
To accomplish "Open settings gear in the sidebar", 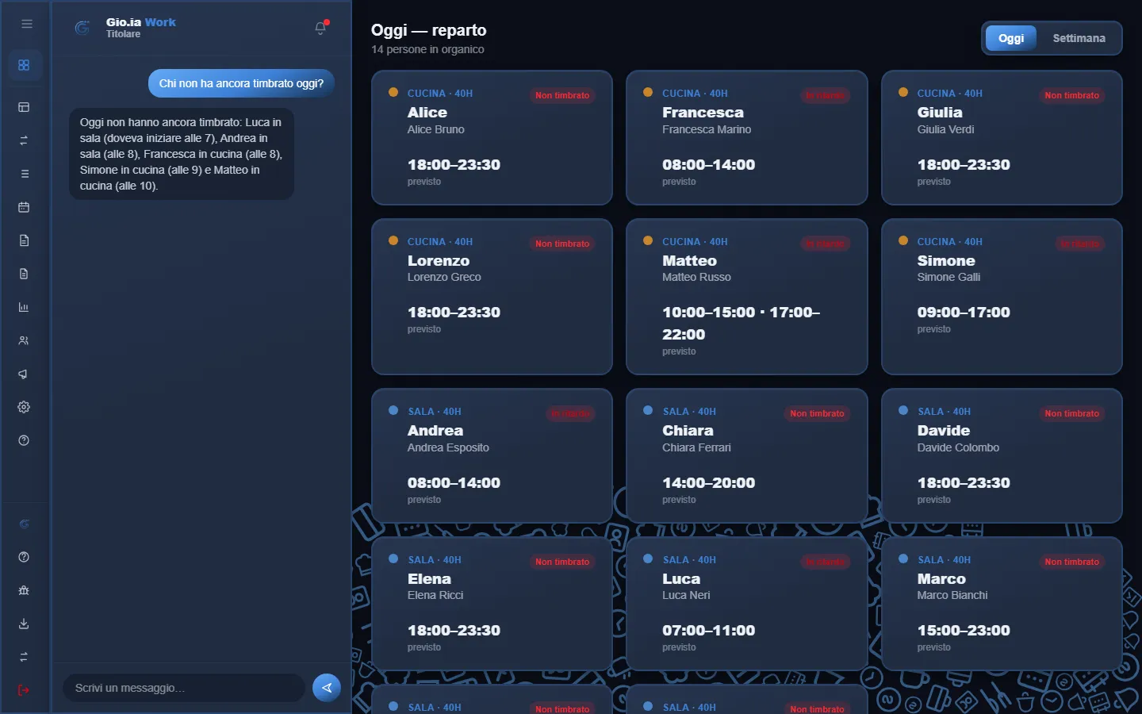I will (x=24, y=407).
